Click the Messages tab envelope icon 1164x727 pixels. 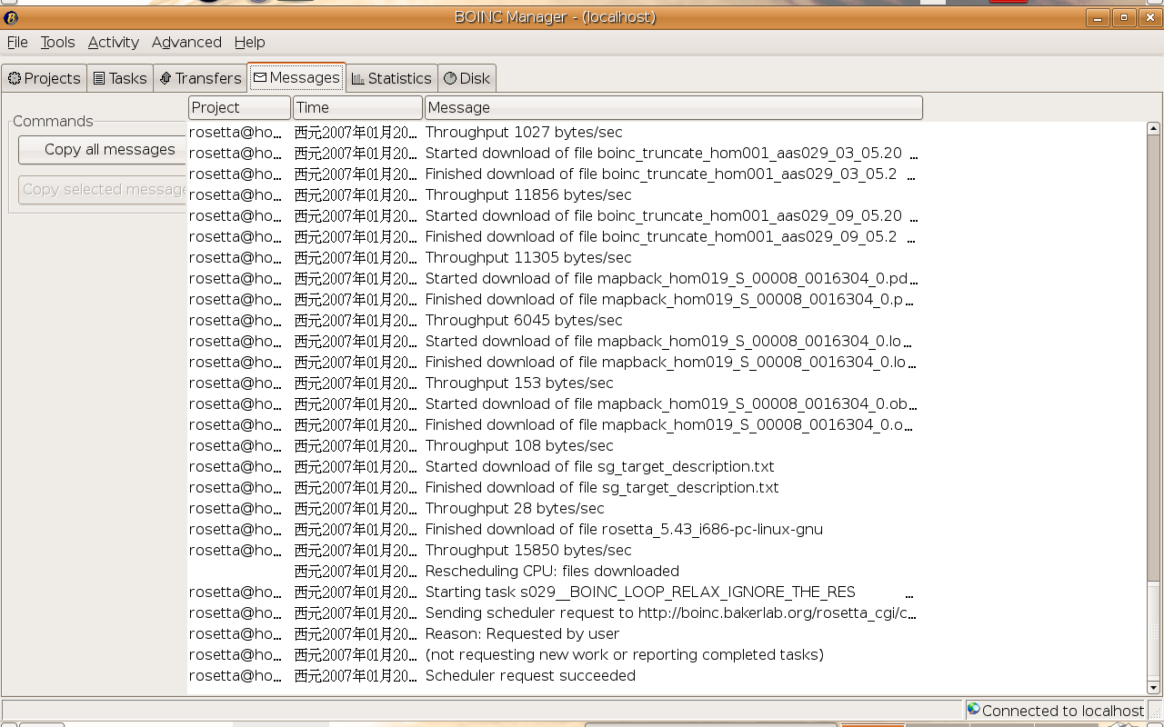click(260, 77)
